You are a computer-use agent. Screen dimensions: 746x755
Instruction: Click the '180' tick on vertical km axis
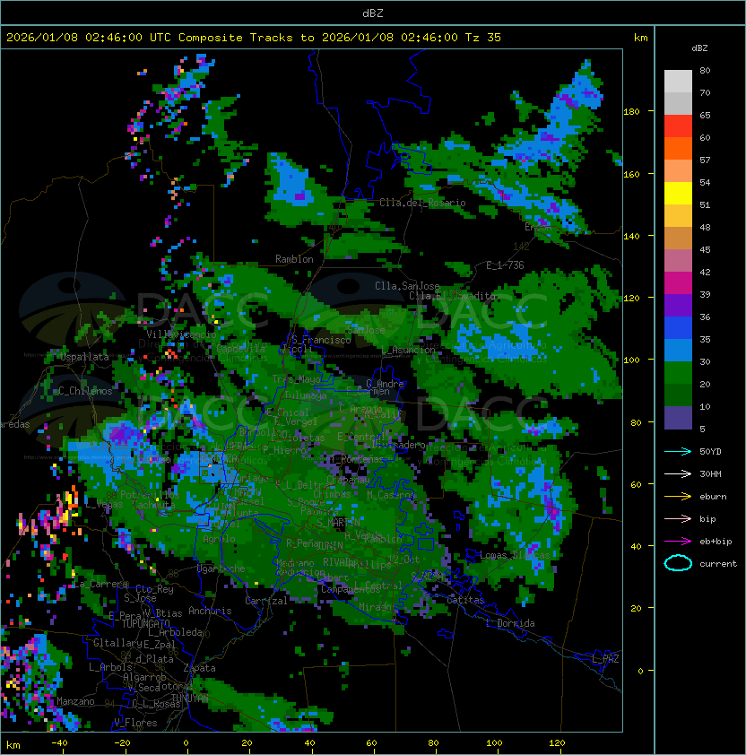coord(631,112)
